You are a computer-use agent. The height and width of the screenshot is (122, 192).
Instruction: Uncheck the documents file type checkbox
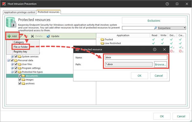click(x=20, y=76)
